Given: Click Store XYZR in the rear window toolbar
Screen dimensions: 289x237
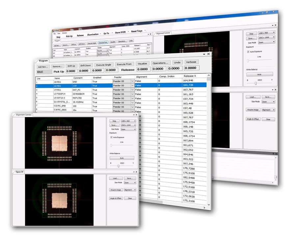Looking at the screenshot, I should click(x=120, y=32).
